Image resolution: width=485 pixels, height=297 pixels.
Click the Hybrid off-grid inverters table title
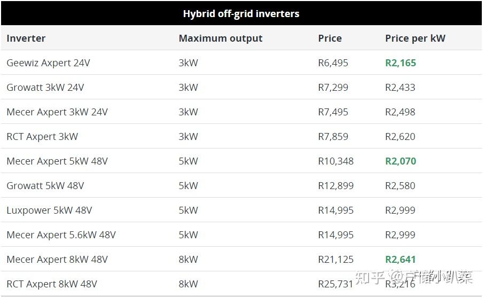(x=241, y=13)
